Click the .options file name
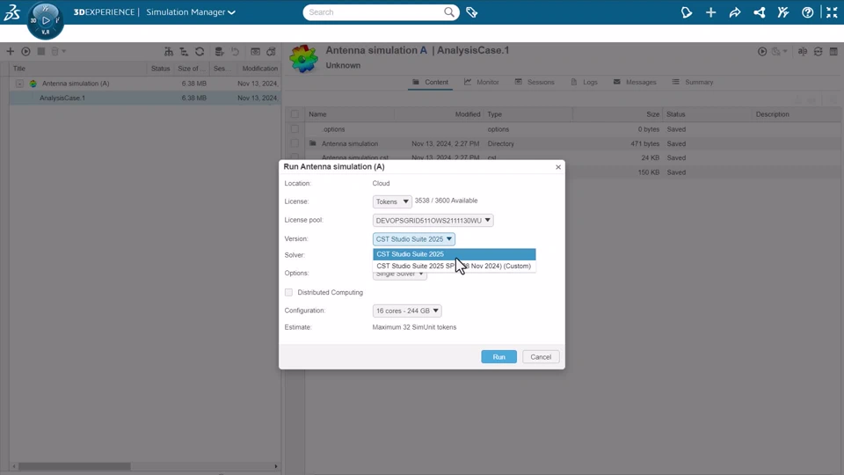 tap(333, 129)
